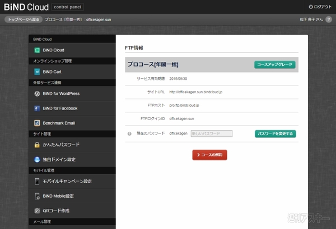Click the site URL http://officekagen.sun.bindcloud.jp
This screenshot has height=229, width=336.
pyautogui.click(x=195, y=92)
